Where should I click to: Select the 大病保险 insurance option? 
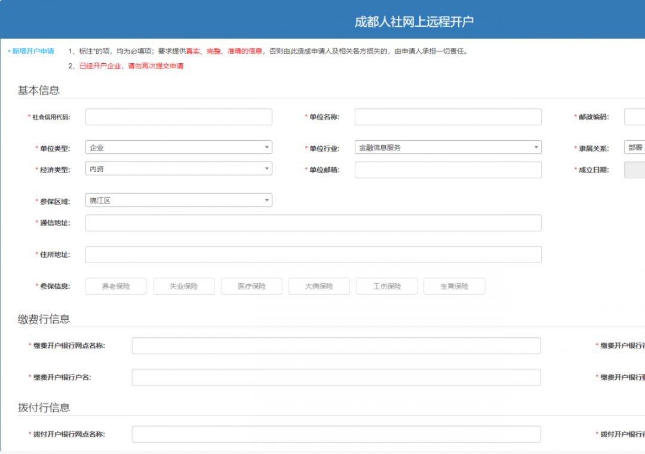click(319, 286)
